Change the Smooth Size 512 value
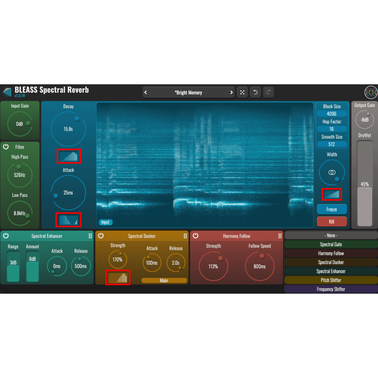The image size is (378, 378). (x=332, y=144)
